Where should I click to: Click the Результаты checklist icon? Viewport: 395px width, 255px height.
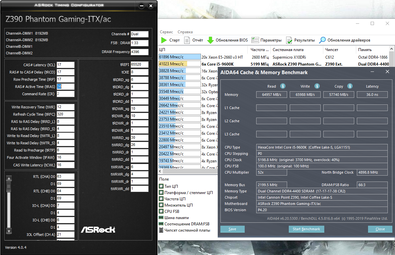click(x=289, y=40)
